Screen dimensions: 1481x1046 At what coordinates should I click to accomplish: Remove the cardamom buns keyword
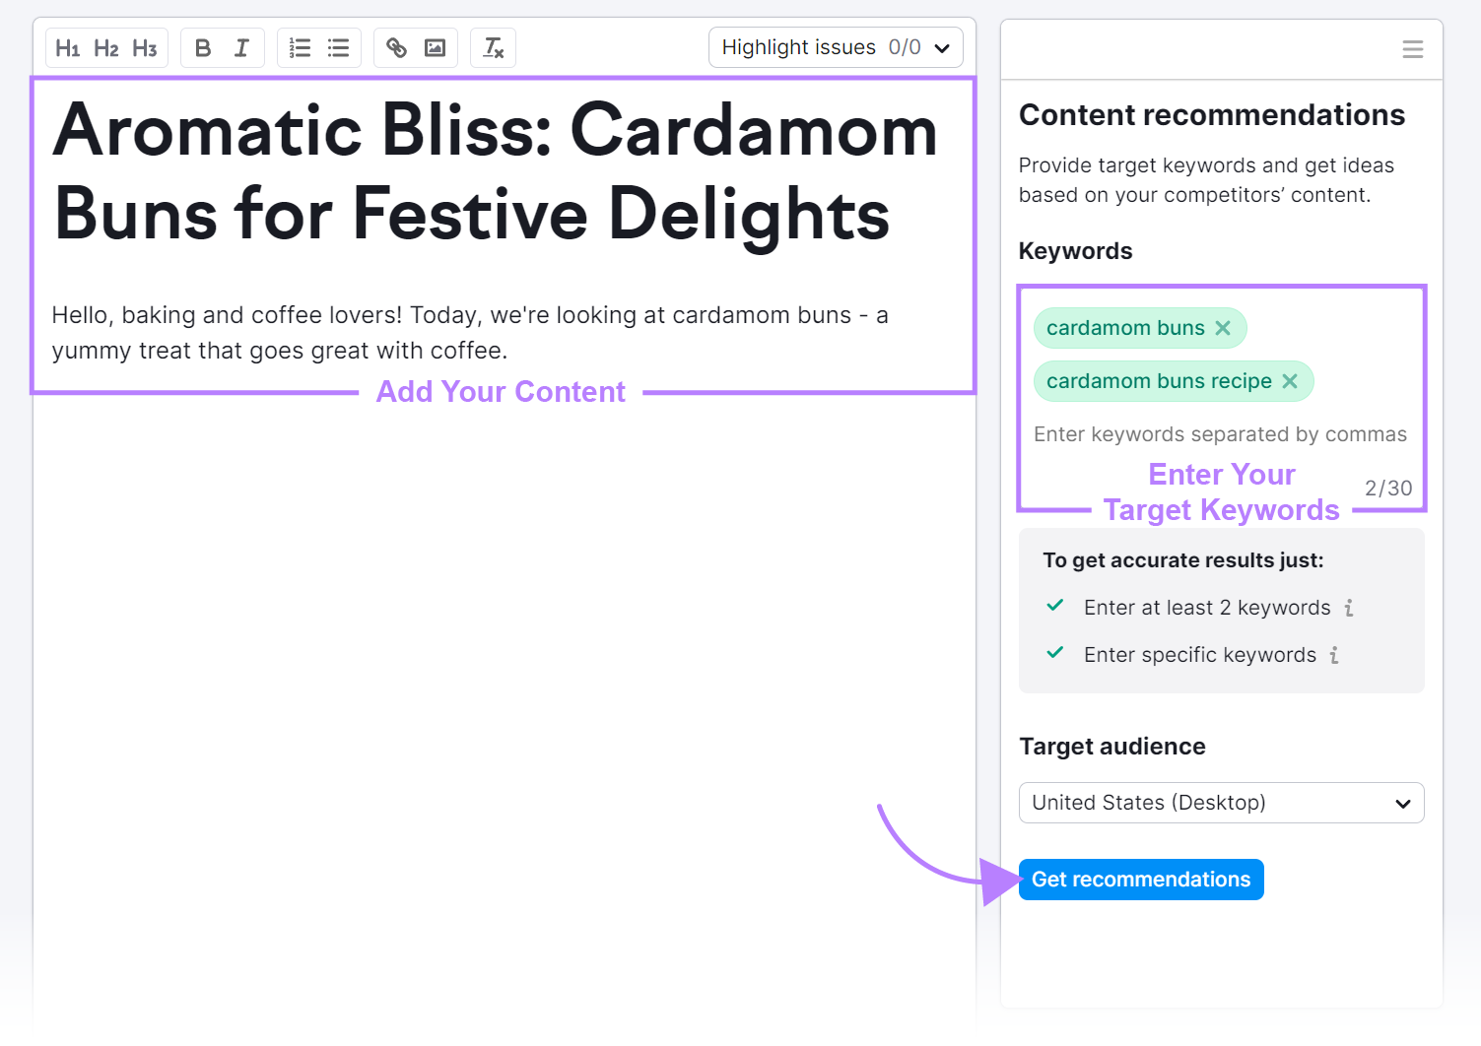(1222, 328)
